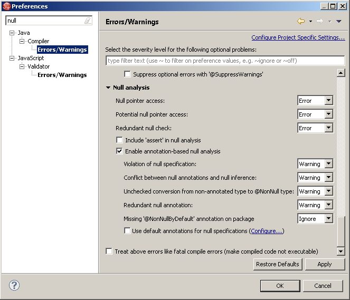Viewport: 350px width, 300px height.
Task: Click the clear filter eraser icon
Action: (88, 21)
